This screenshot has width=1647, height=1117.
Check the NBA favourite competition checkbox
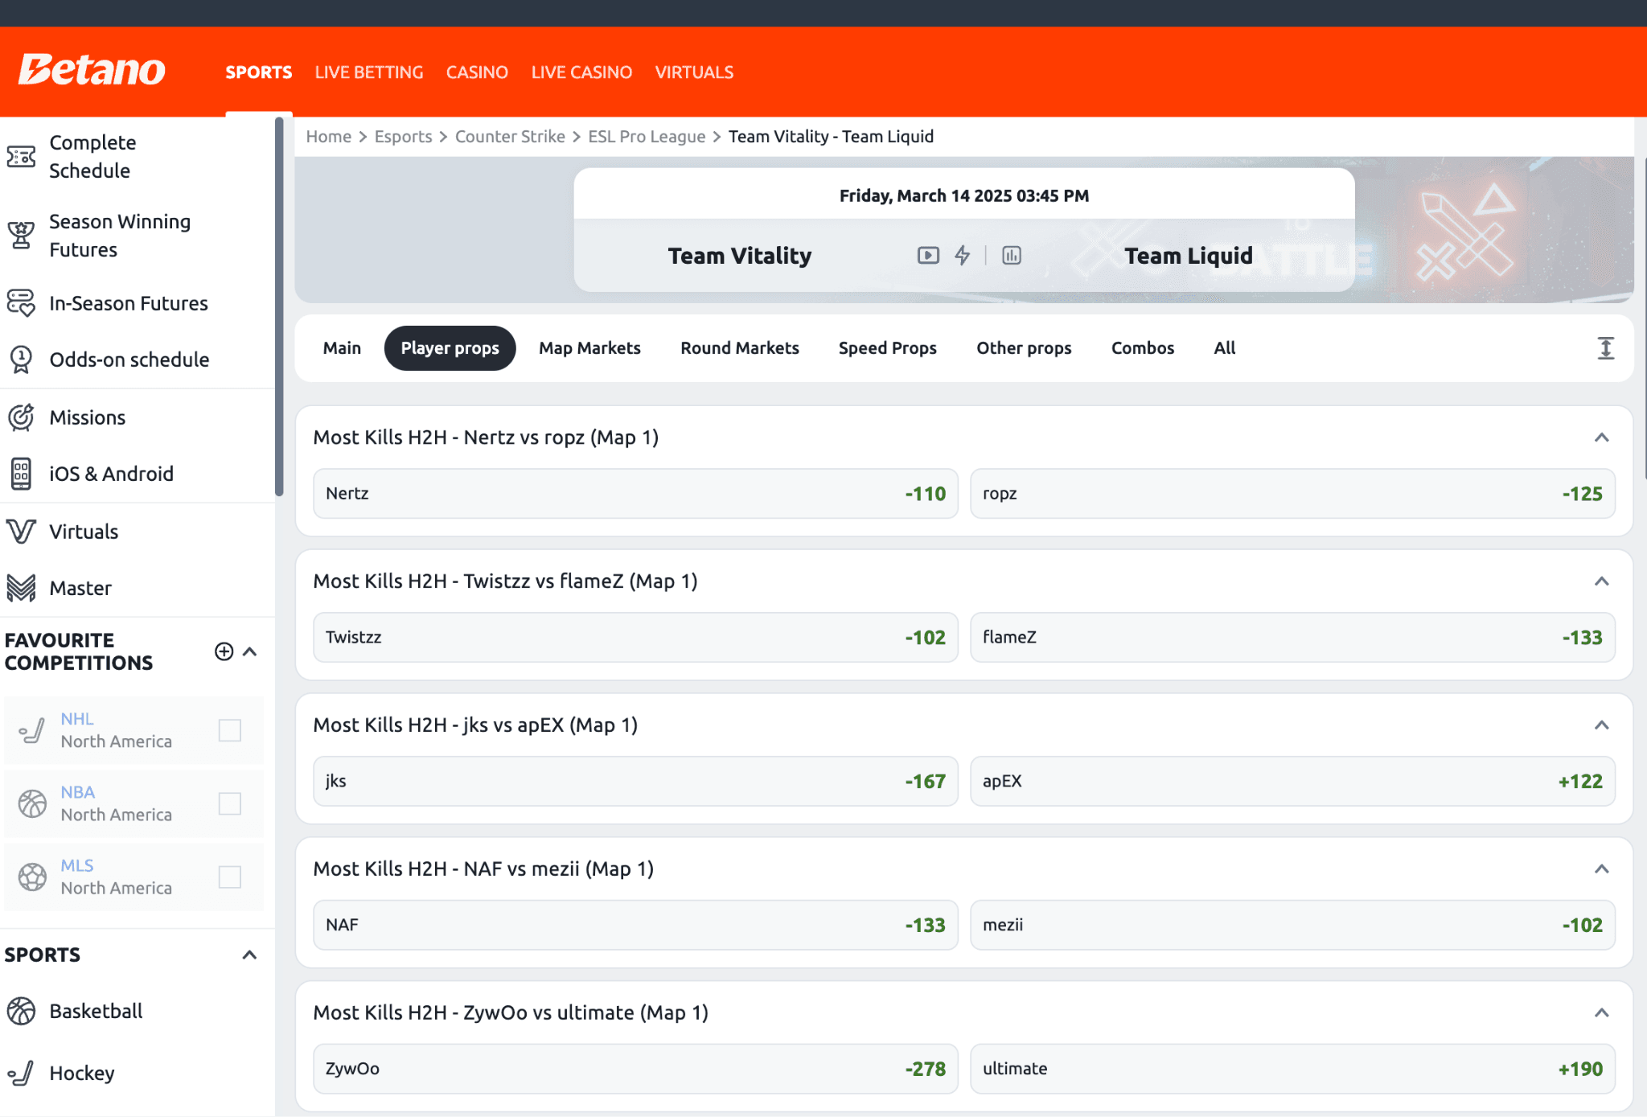coord(230,803)
